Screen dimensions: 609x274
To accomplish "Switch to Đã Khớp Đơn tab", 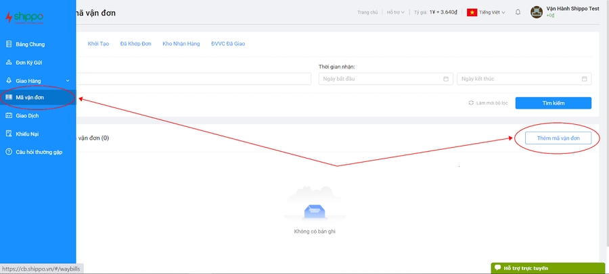I will coord(135,43).
